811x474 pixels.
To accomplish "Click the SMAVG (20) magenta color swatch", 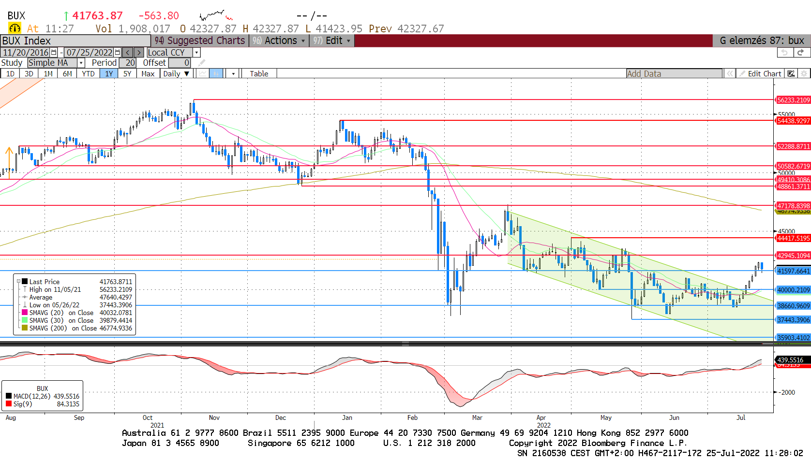I will [x=25, y=313].
